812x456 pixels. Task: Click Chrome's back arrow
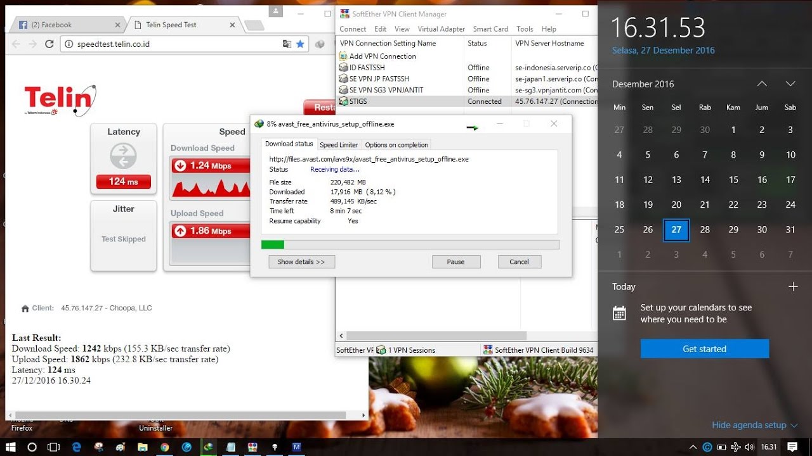click(16, 44)
